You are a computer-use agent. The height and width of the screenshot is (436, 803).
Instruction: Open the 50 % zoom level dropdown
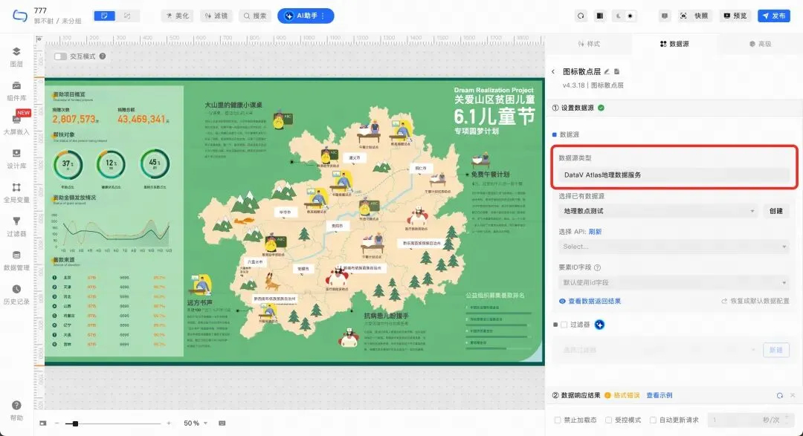click(x=196, y=423)
